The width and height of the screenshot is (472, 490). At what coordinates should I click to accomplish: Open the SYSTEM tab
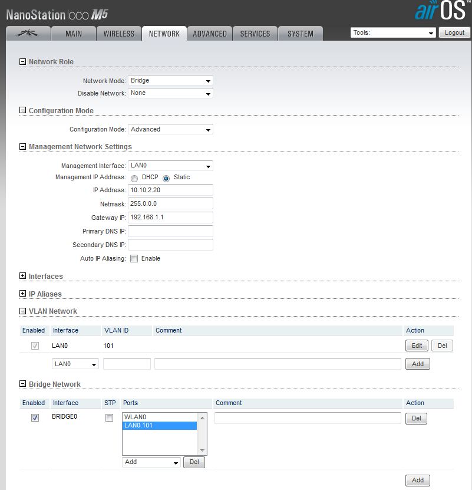pos(300,34)
